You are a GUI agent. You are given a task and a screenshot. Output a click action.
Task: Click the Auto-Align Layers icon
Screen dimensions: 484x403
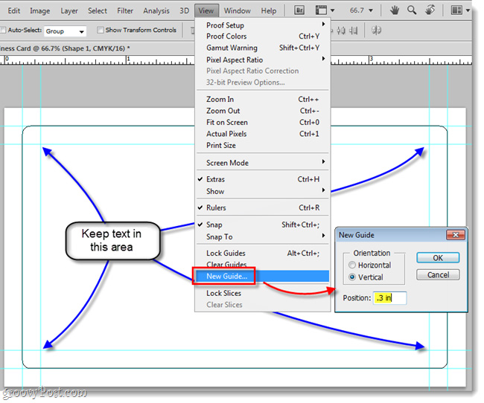click(376, 30)
